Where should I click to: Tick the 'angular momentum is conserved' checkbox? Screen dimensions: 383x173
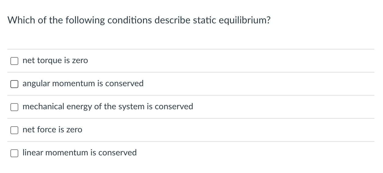click(x=15, y=84)
